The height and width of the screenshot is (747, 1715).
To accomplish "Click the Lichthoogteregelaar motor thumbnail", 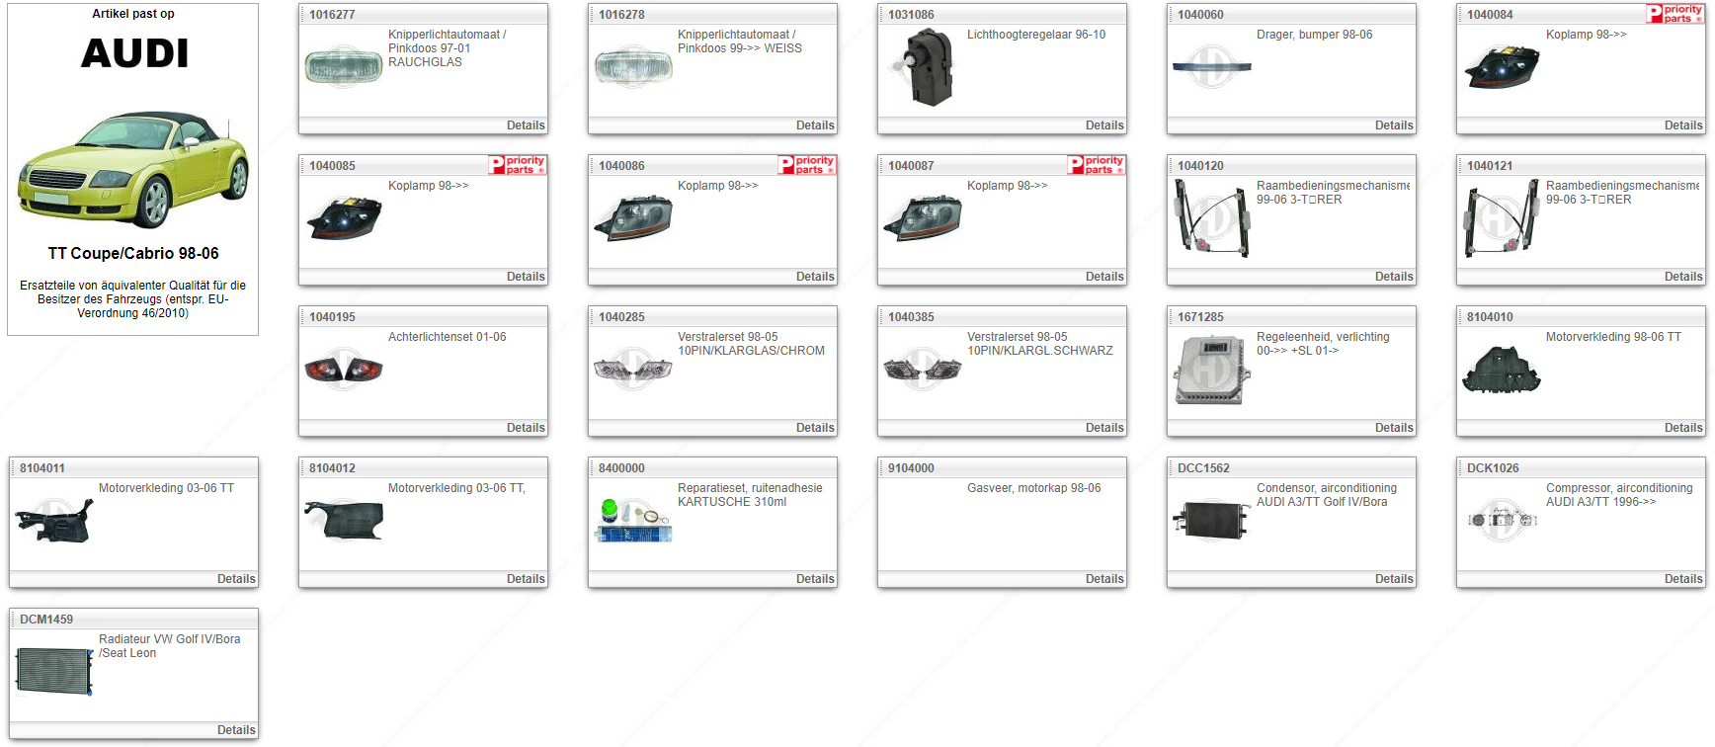I will pos(924,67).
